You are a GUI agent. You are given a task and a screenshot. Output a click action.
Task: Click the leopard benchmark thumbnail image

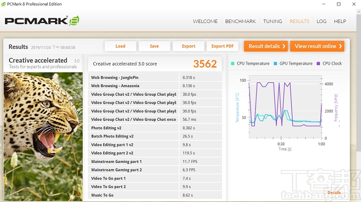point(43,135)
